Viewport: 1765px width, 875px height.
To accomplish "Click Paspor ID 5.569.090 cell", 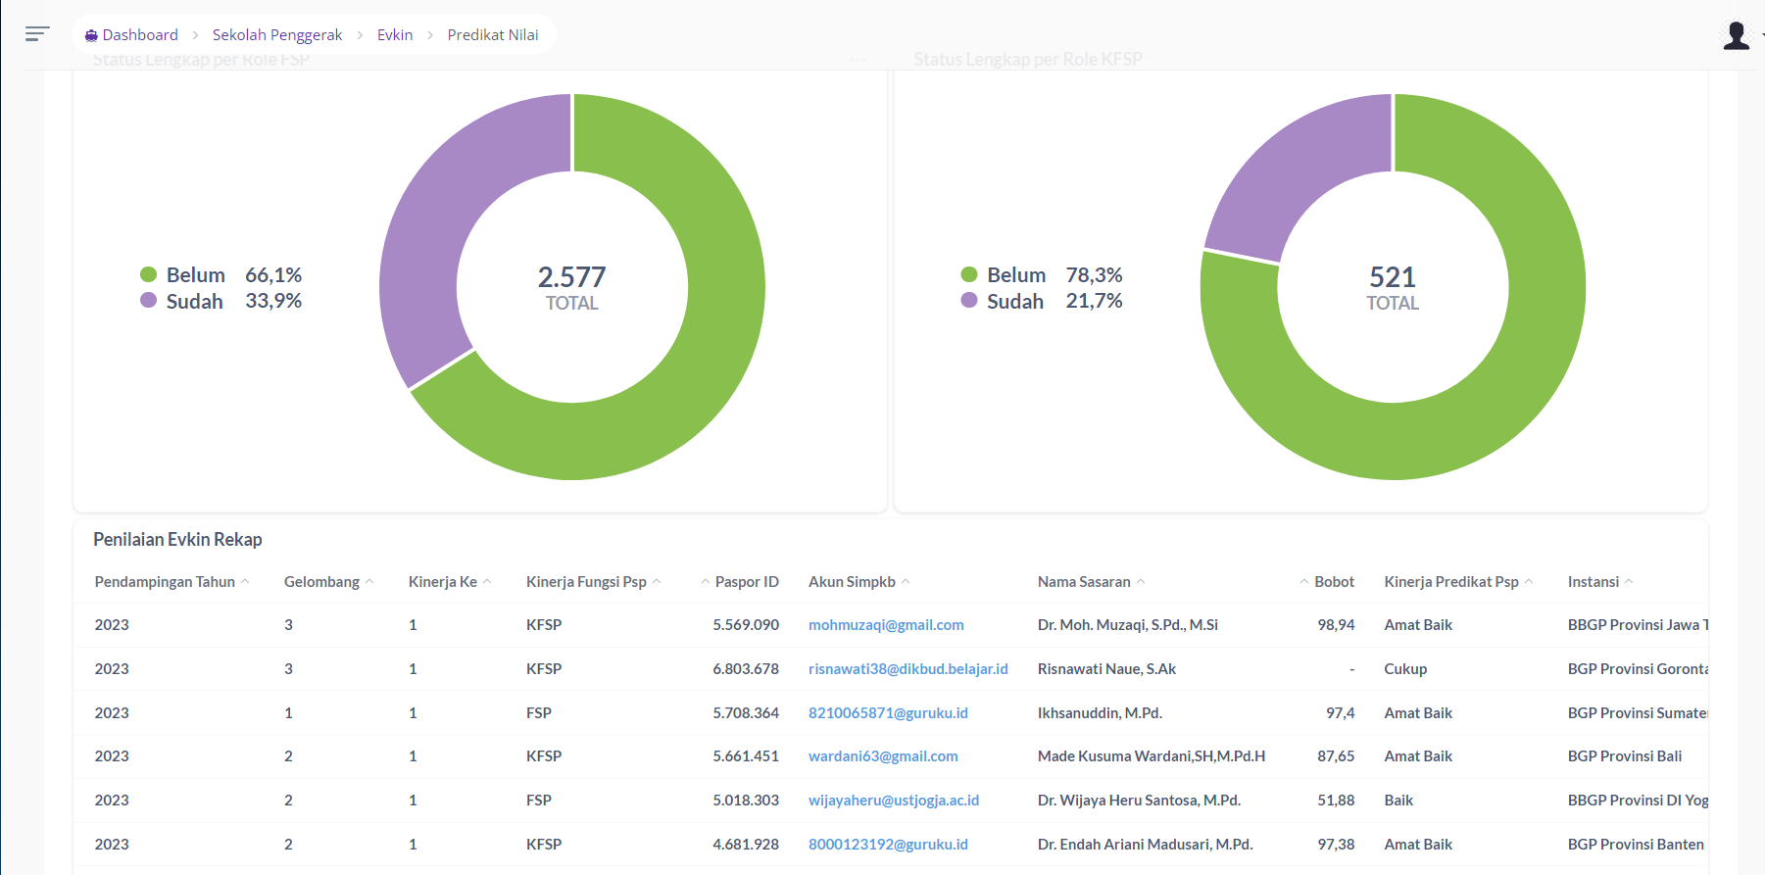I will pos(746,625).
